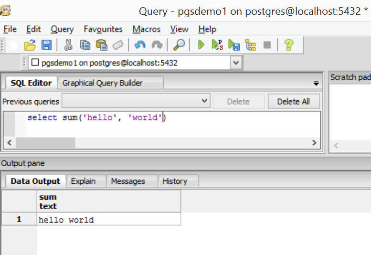This screenshot has width=371, height=255.
Task: Copy selection with the copy icon
Action: click(x=85, y=45)
